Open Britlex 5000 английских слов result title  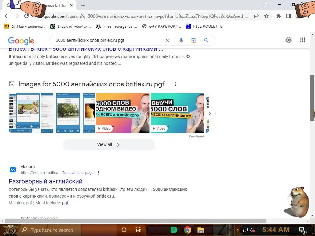click(86, 49)
